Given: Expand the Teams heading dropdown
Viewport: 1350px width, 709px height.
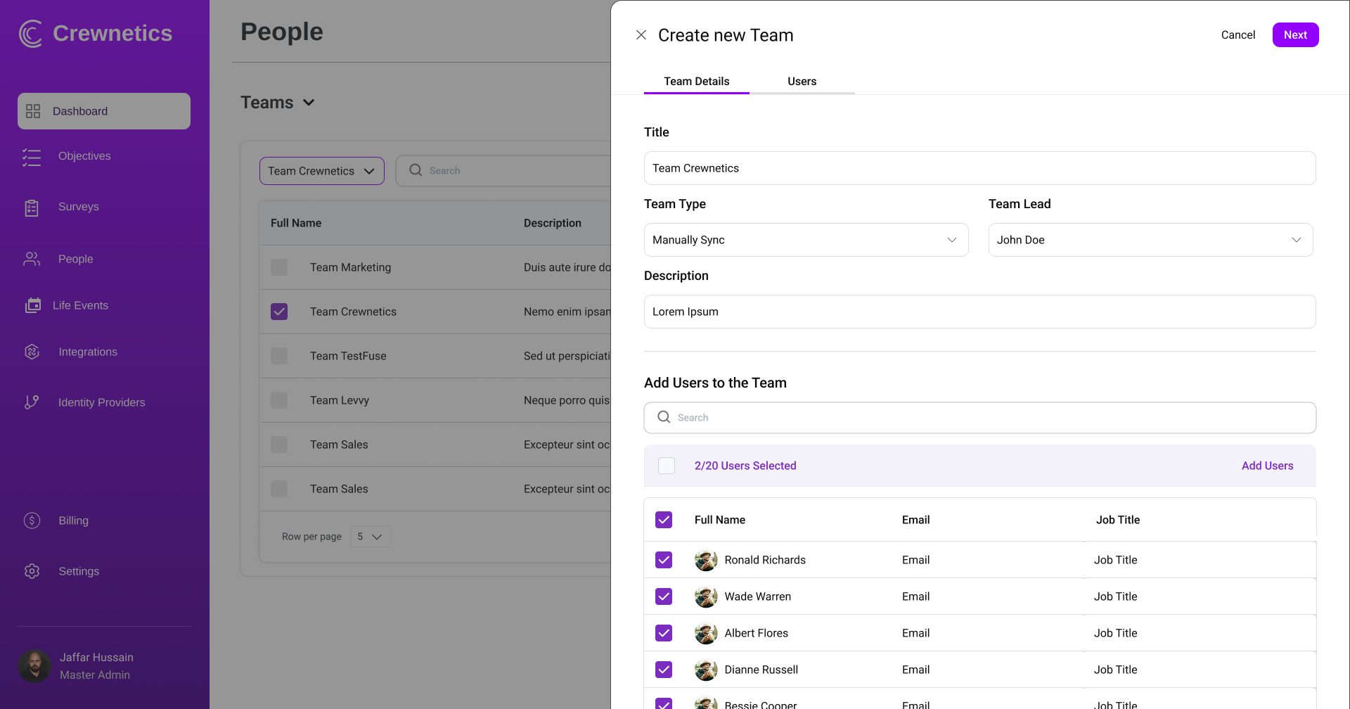Looking at the screenshot, I should [x=308, y=103].
